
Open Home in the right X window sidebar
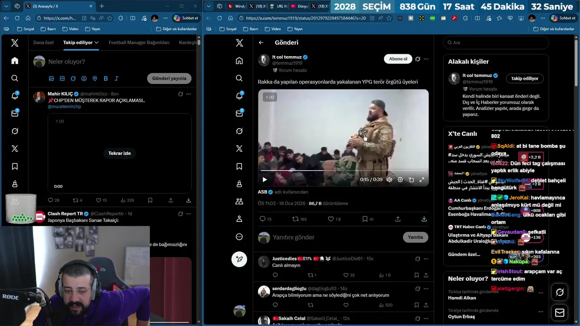(x=239, y=61)
